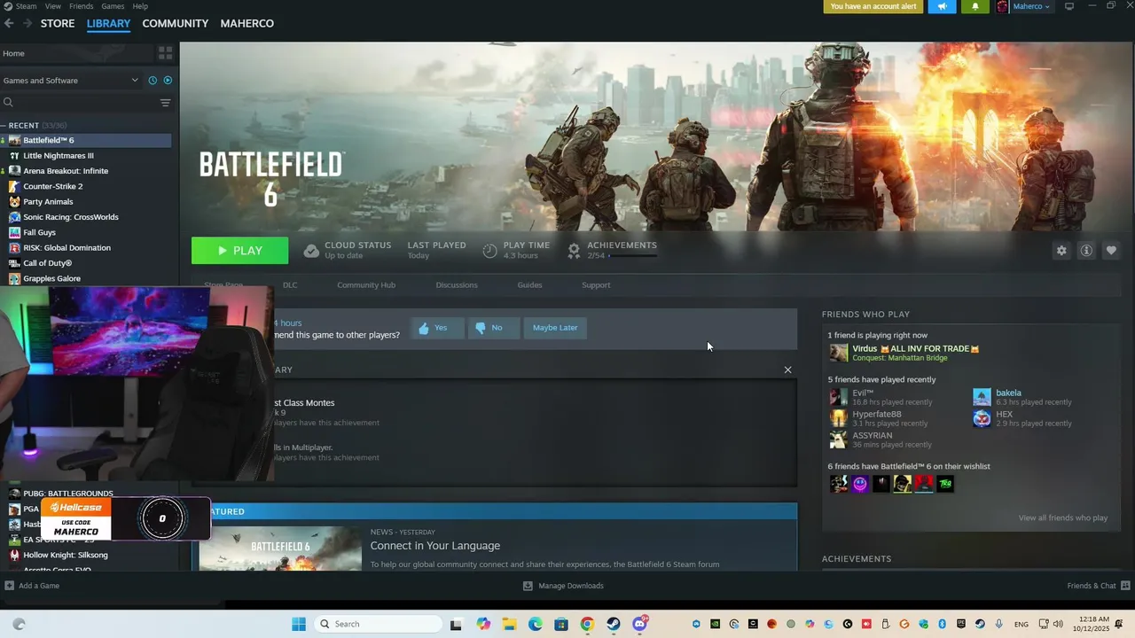Open the green notifications bell

pyautogui.click(x=975, y=6)
